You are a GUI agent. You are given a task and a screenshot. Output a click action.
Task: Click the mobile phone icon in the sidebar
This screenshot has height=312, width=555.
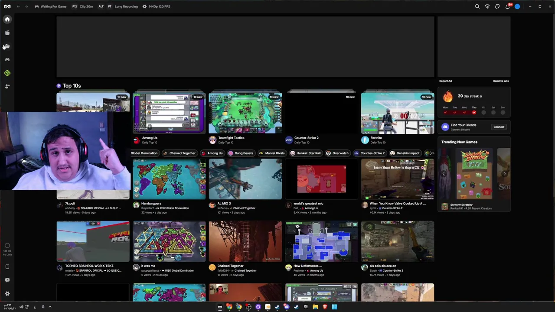(x=7, y=267)
